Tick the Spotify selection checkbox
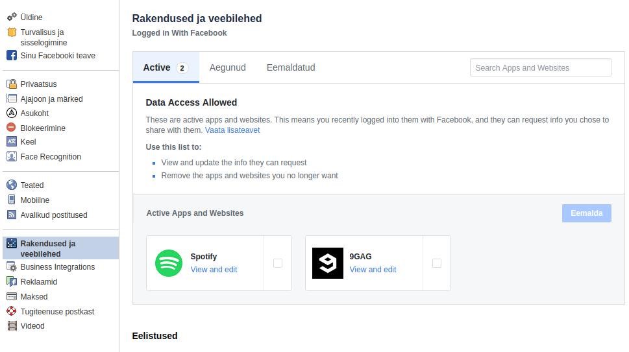This screenshot has width=629, height=352. 278,263
